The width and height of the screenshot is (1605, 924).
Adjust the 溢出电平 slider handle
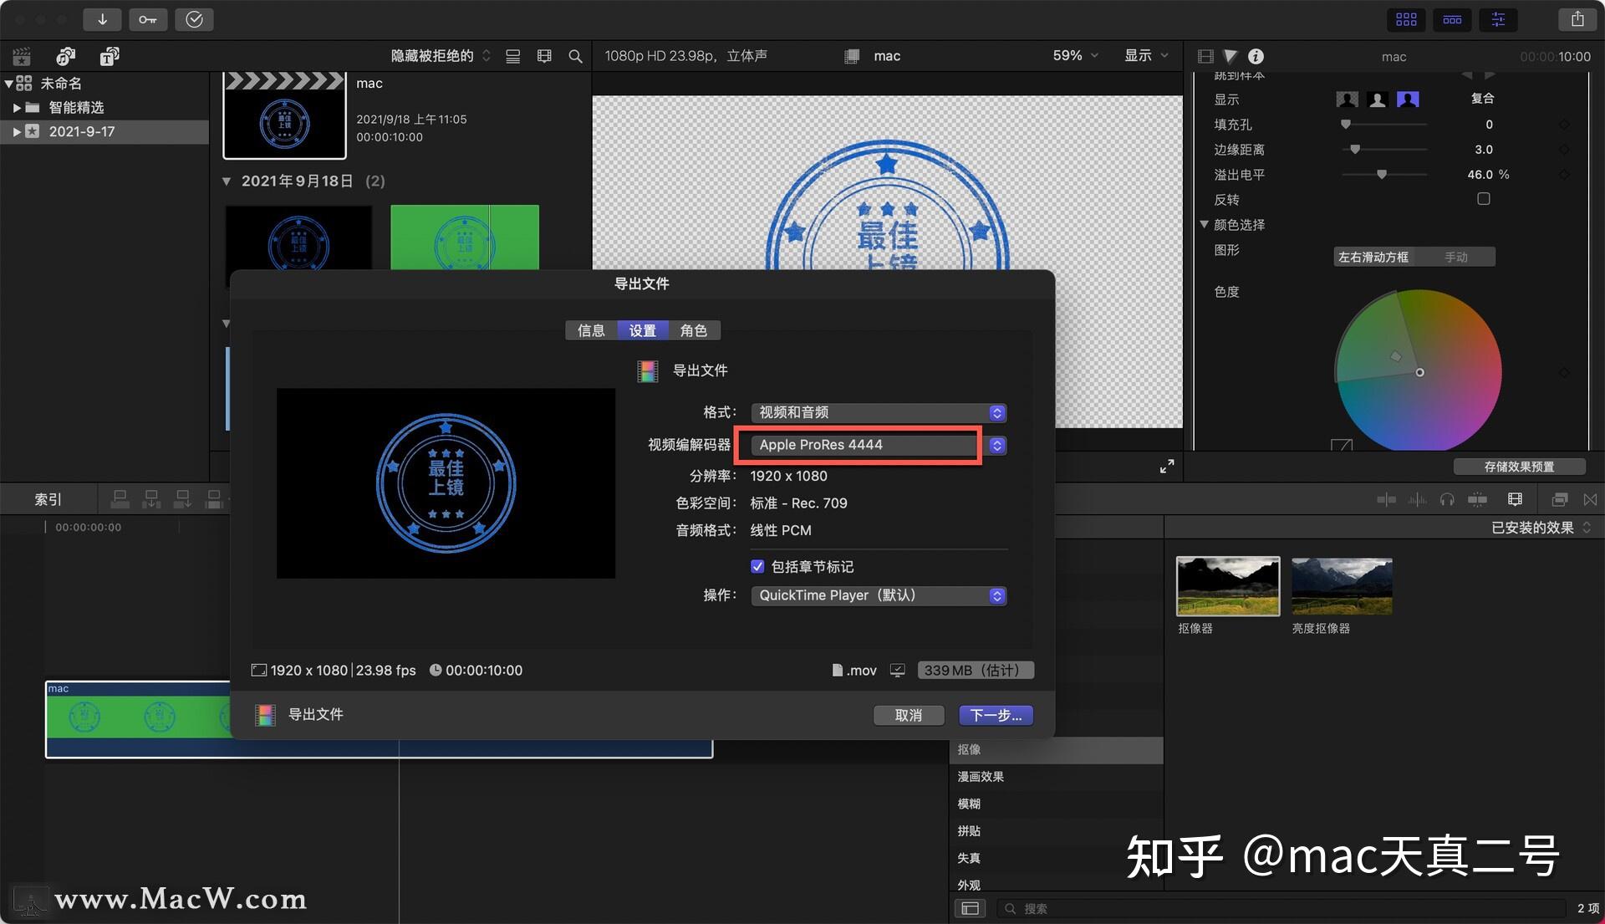(1382, 174)
